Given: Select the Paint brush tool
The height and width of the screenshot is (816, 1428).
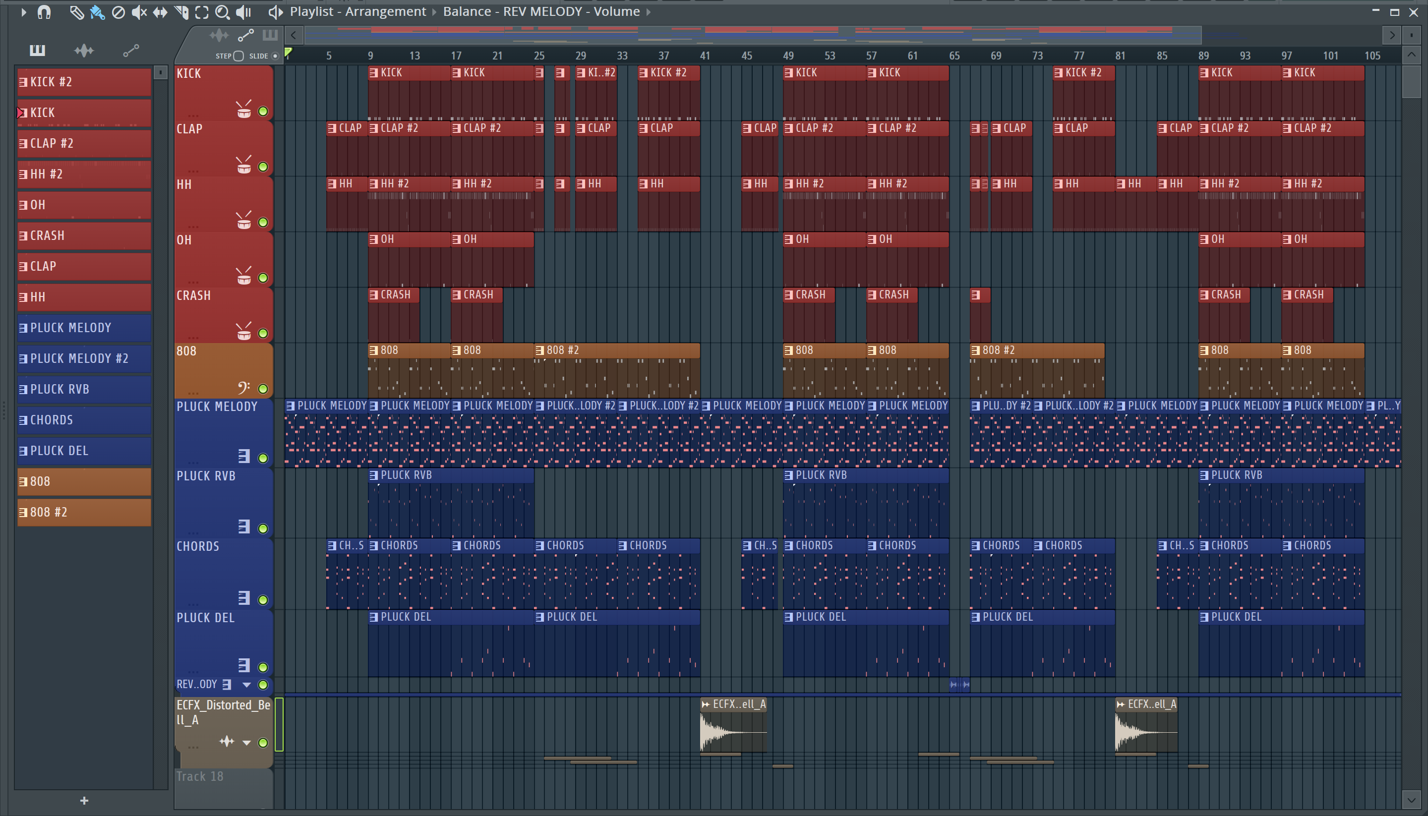Looking at the screenshot, I should 97,12.
